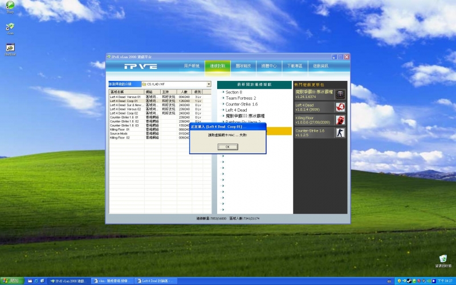456x285 pixels.
Task: Expand the Section 8 game entry
Action: coord(233,92)
